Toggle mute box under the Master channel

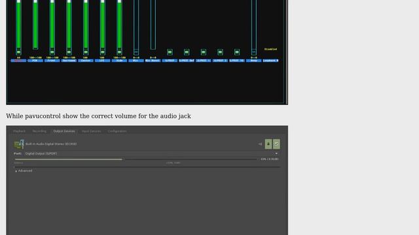click(x=18, y=52)
